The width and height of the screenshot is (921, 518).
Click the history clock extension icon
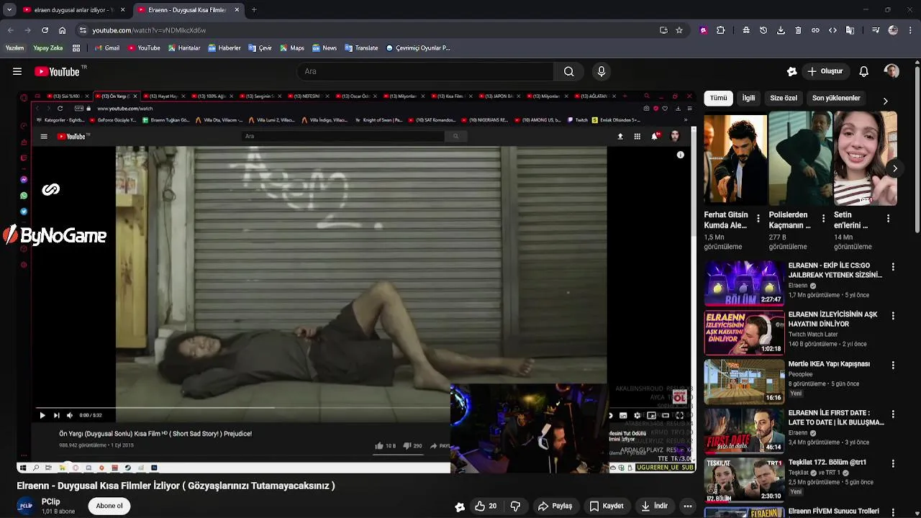coord(763,30)
